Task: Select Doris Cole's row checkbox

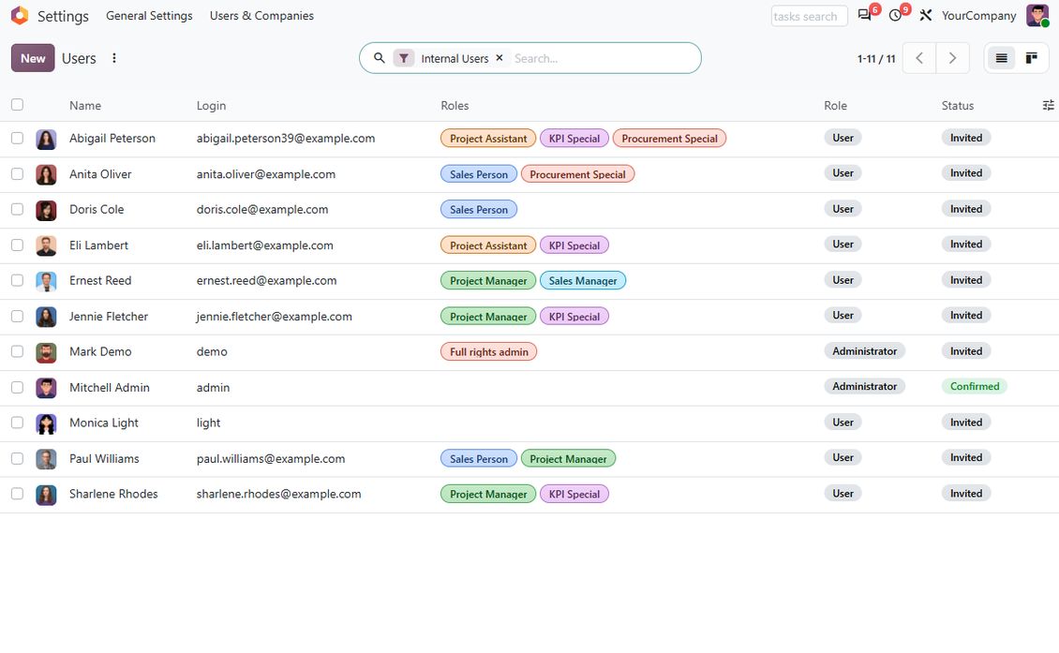Action: pyautogui.click(x=17, y=209)
